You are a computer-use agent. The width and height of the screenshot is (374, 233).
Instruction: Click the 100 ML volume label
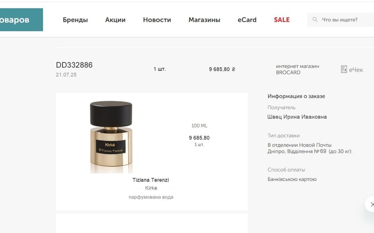(199, 126)
